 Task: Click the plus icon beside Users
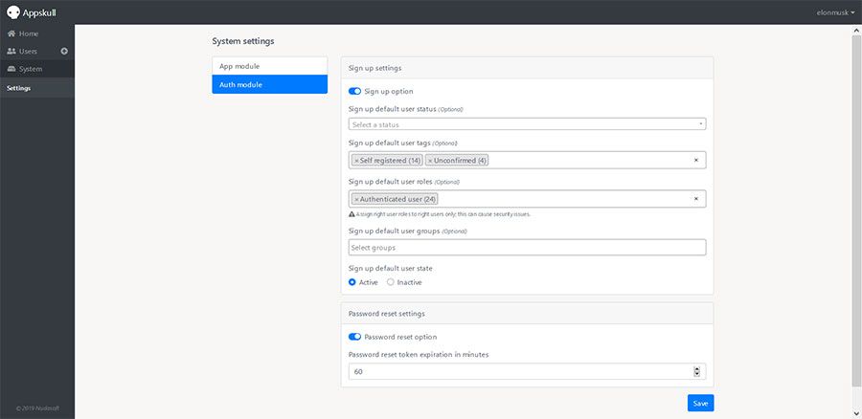[64, 51]
